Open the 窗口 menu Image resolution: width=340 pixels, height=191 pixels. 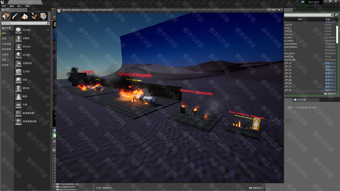pos(19,6)
